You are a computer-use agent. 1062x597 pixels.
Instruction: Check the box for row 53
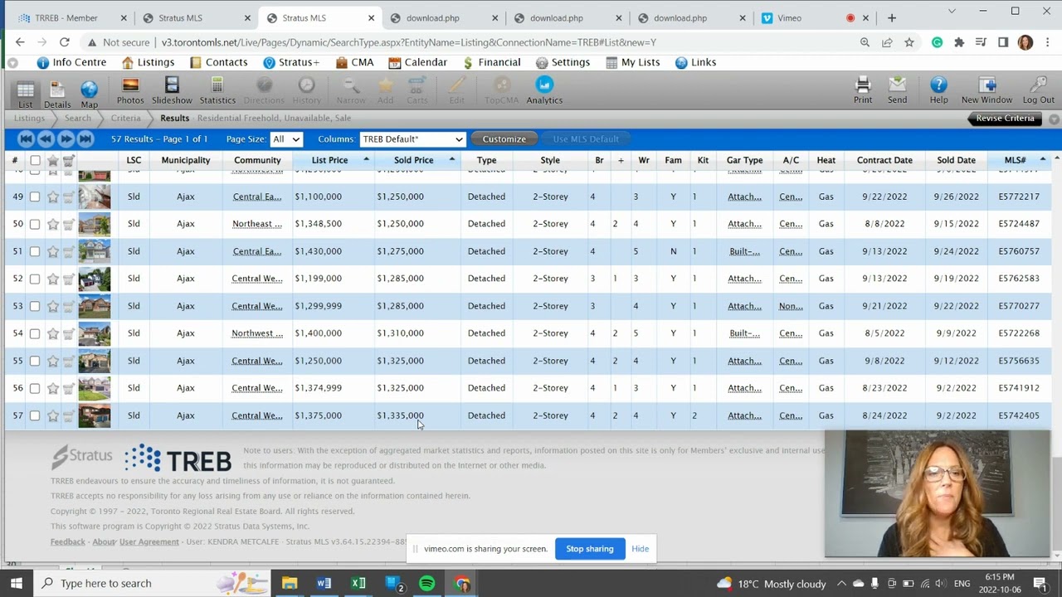35,306
